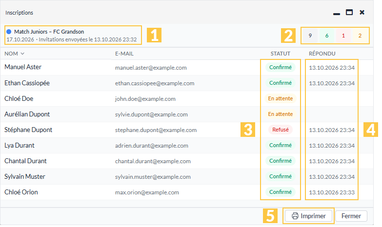Minimize the Inscriptions window
This screenshot has height=227, width=382.
click(x=337, y=14)
